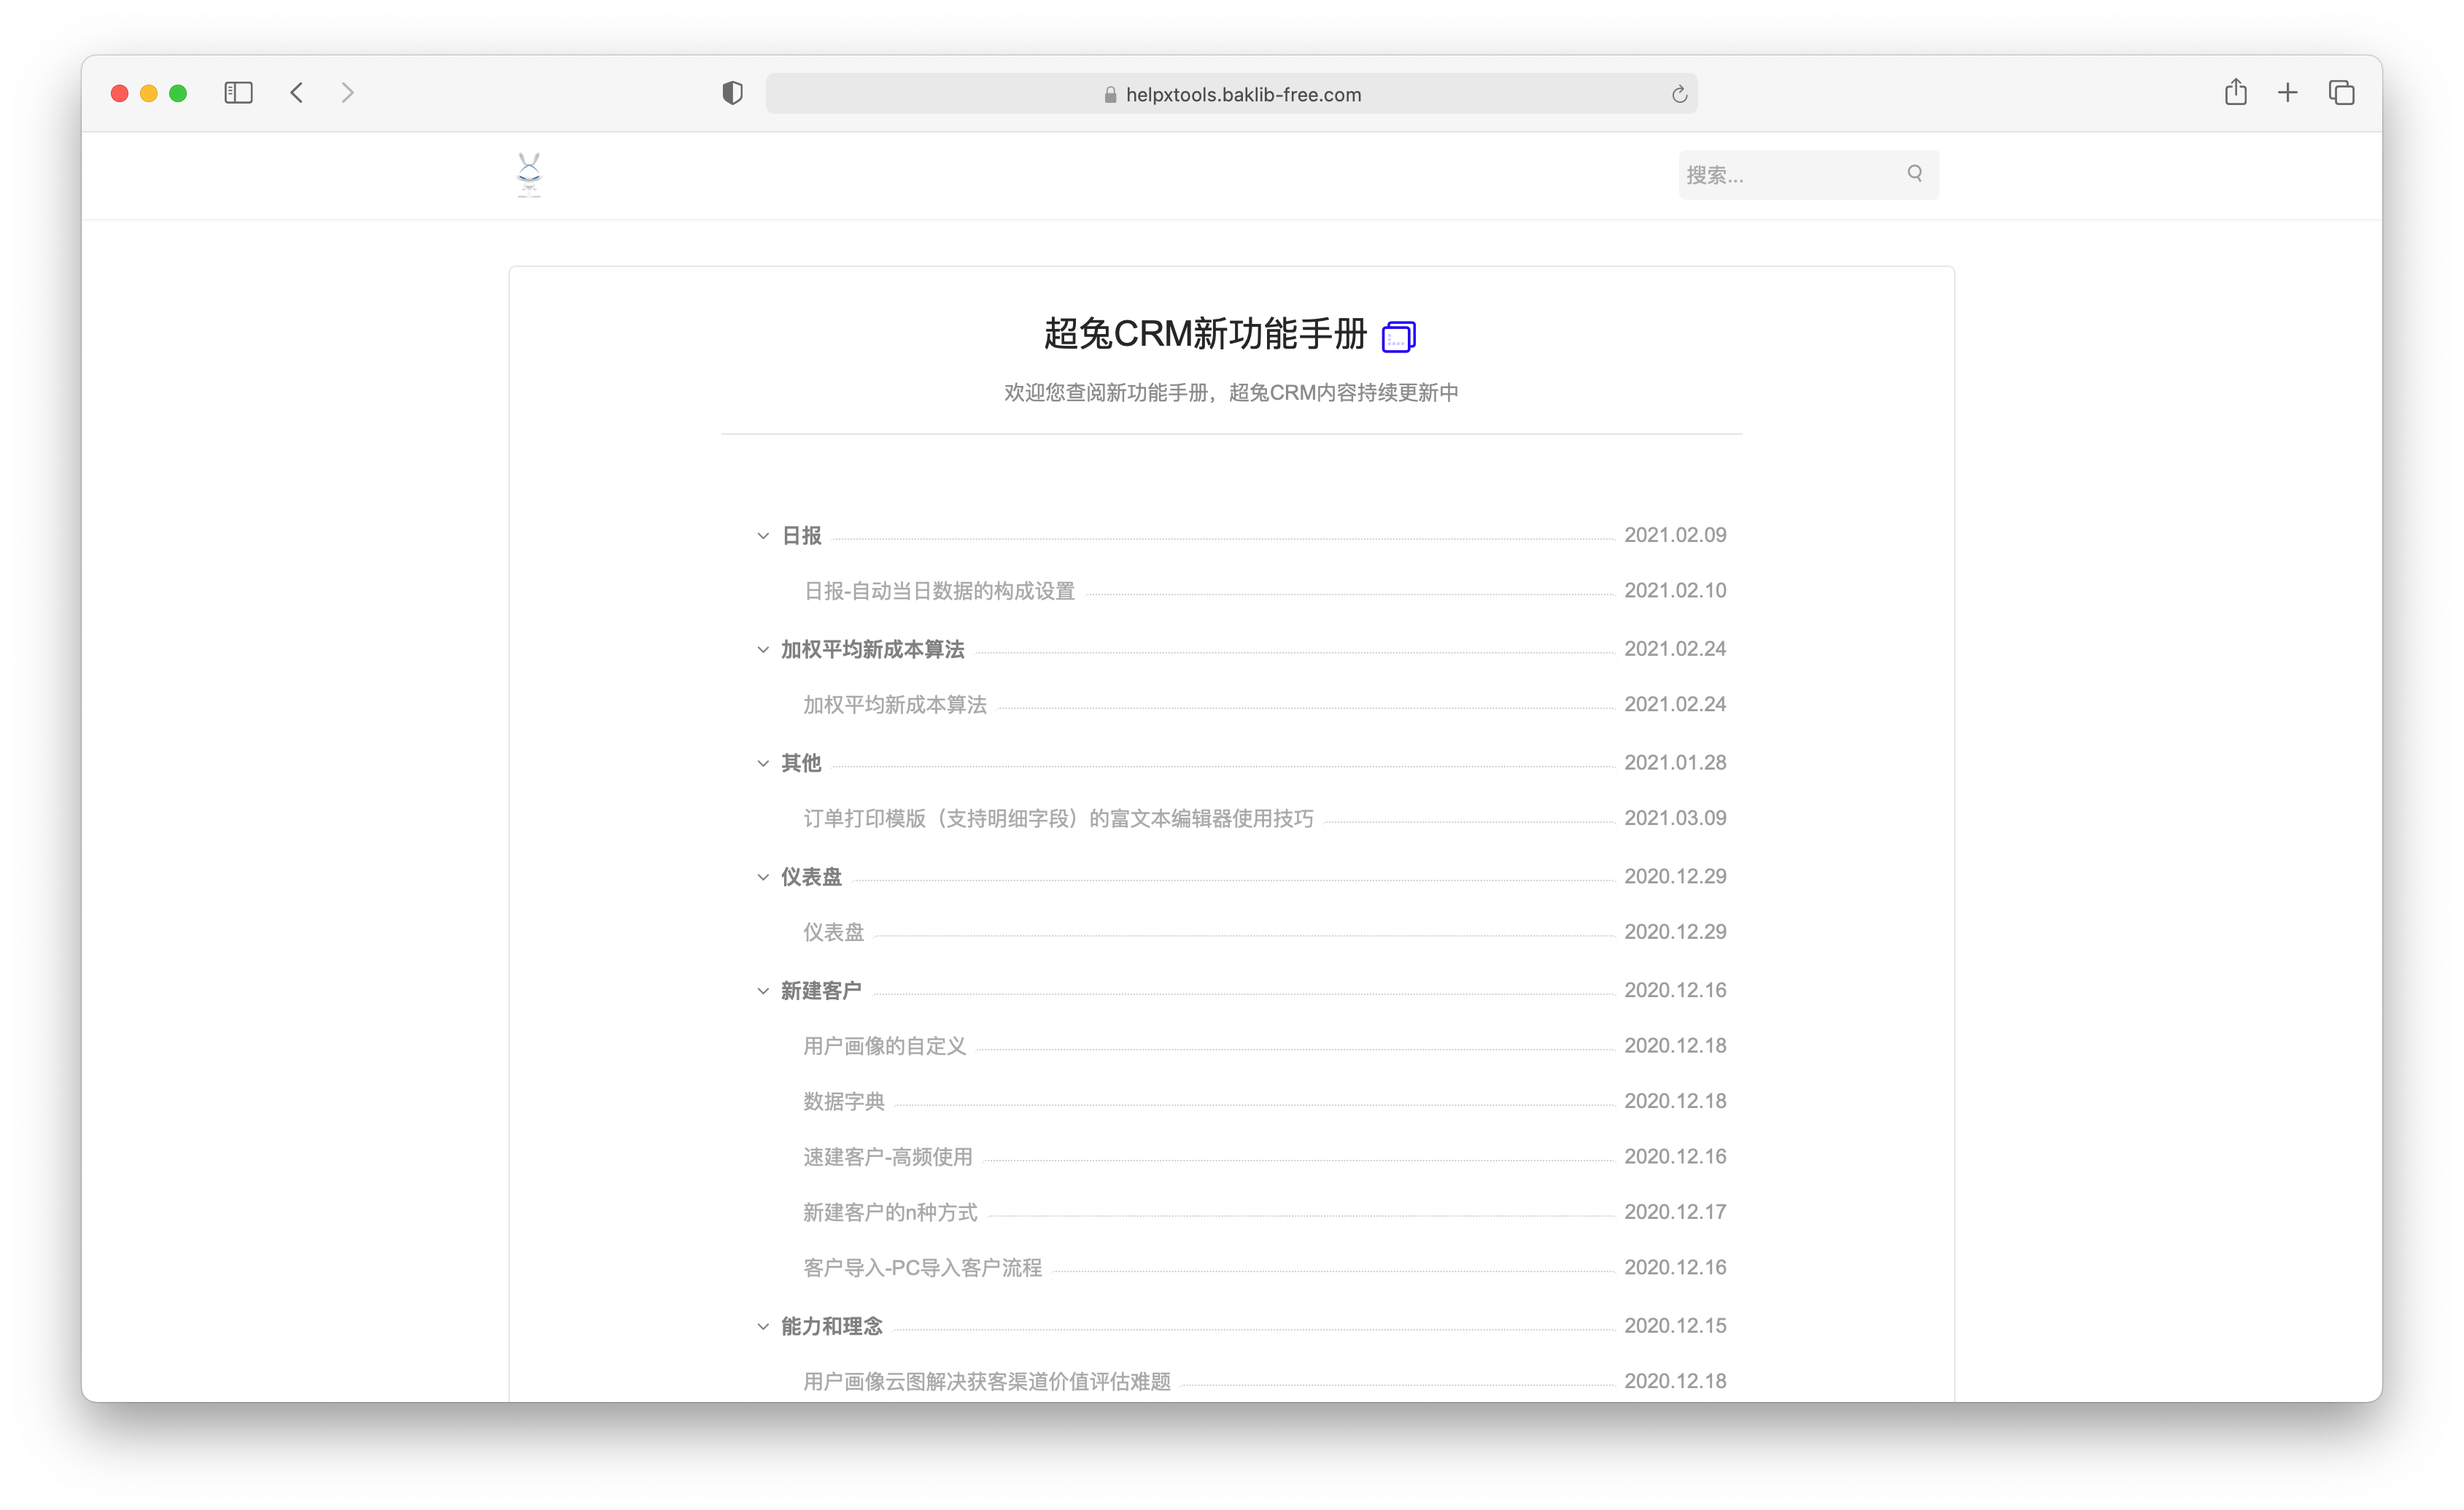Open the 其他 category heading
Viewport: 2464px width, 1510px height.
pyautogui.click(x=801, y=764)
